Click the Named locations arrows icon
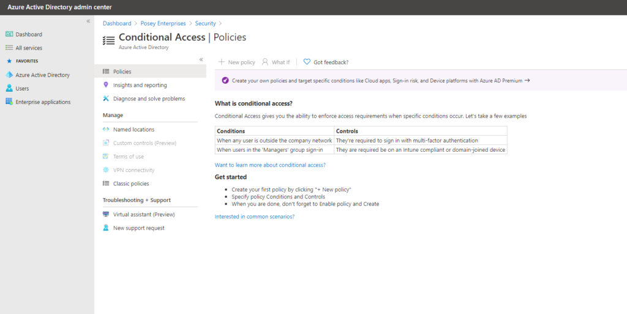 pyautogui.click(x=105, y=129)
